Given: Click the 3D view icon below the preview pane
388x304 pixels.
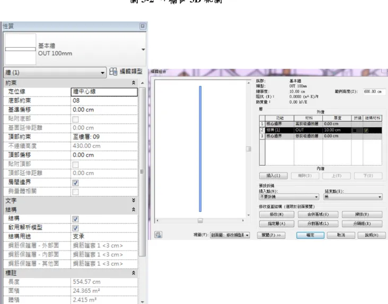Looking at the screenshot, I should click(158, 234).
